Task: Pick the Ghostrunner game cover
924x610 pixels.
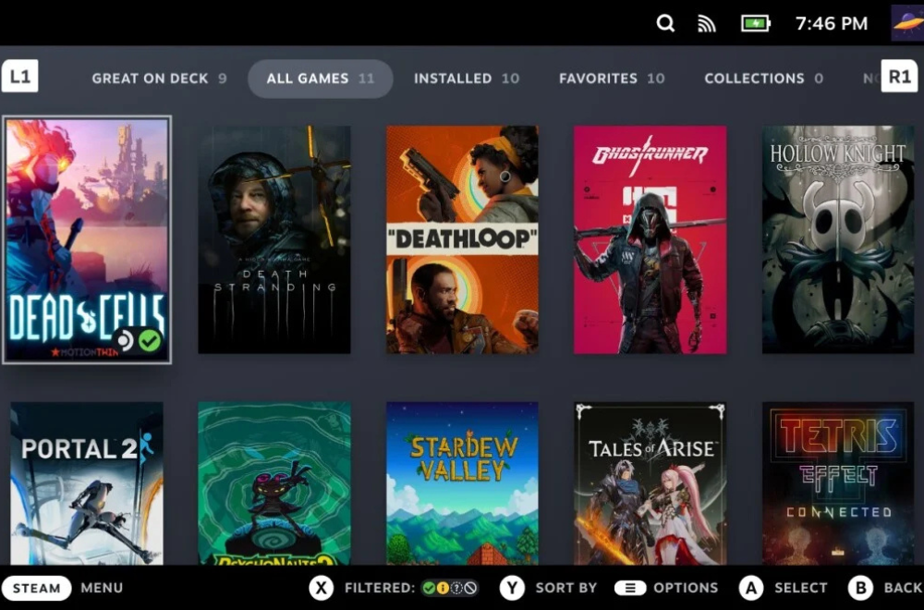Action: pyautogui.click(x=650, y=239)
